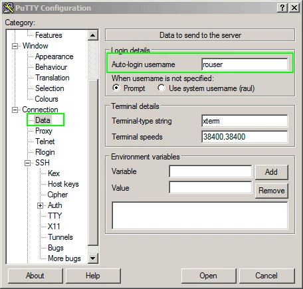The height and width of the screenshot is (289, 303).
Task: Open the TTY category
Action: click(x=55, y=216)
